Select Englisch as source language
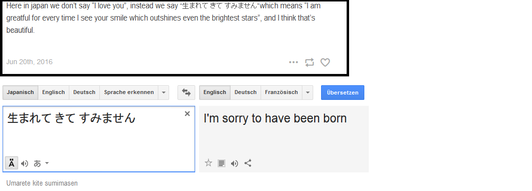532x191 pixels. pyautogui.click(x=54, y=92)
